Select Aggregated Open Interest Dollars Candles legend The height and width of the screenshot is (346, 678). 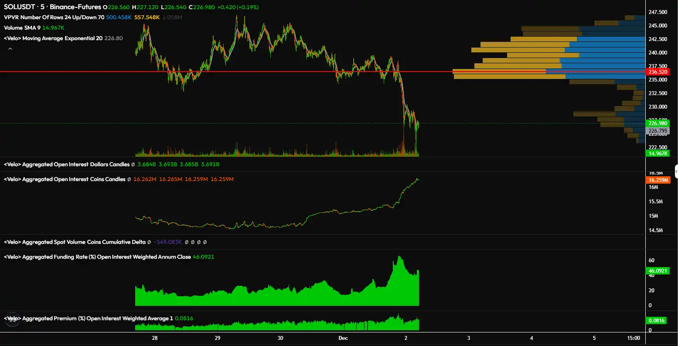coord(66,164)
